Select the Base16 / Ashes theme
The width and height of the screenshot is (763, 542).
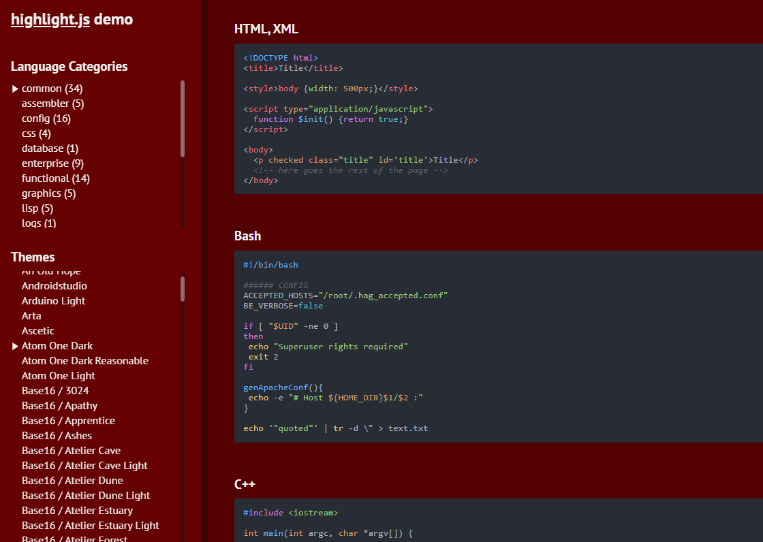point(57,436)
